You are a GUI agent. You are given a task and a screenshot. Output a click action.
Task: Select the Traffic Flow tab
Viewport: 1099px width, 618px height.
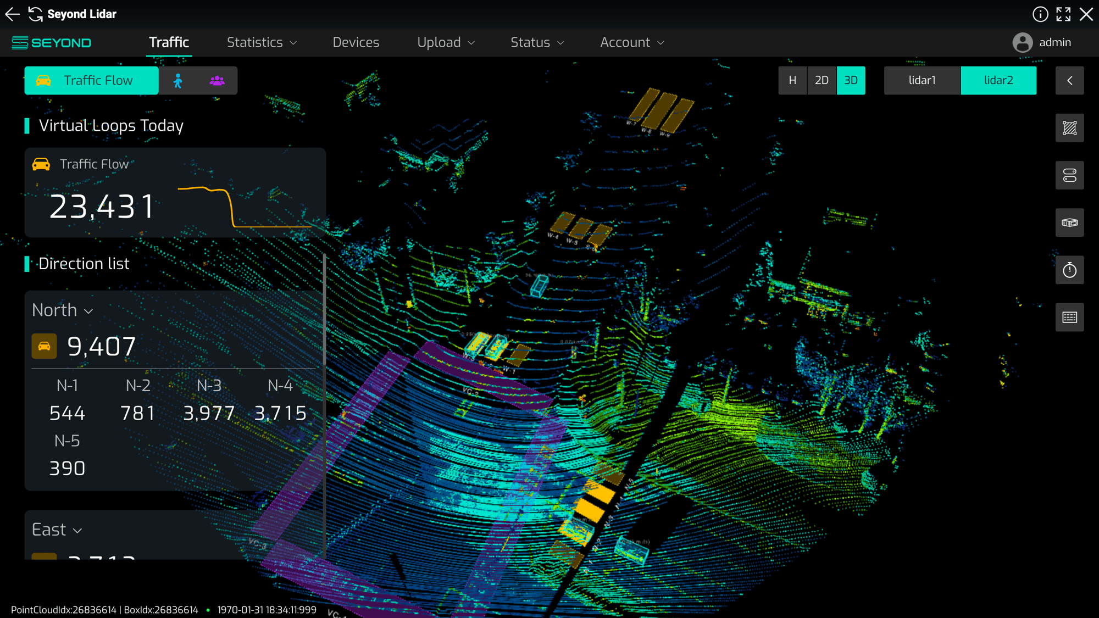[91, 80]
